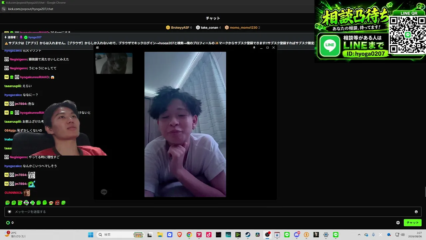This screenshot has width=426, height=240.
Task: Open the green LINE icon beside Discord in taskbar
Action: pyautogui.click(x=287, y=235)
